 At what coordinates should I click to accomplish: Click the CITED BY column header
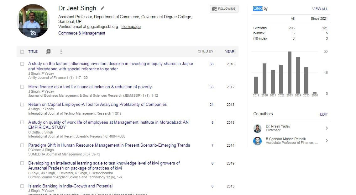pos(205,51)
